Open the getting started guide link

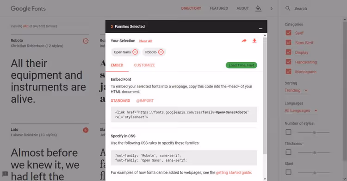click(x=234, y=173)
